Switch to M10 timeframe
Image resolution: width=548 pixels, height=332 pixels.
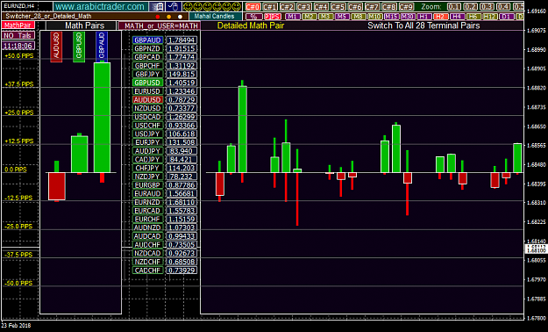pyautogui.click(x=374, y=17)
